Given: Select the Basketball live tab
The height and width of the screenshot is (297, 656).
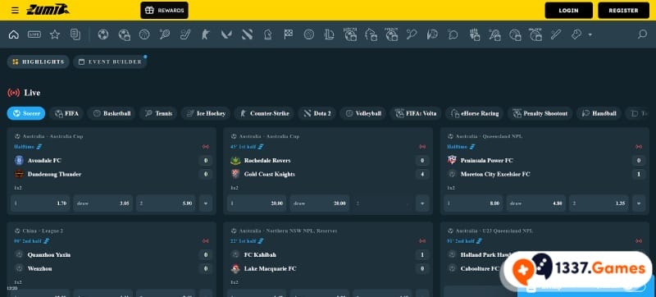Looking at the screenshot, I should tap(112, 113).
